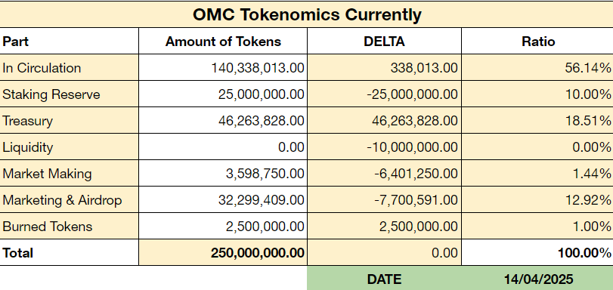613x290 pixels.
Task: Click the Total ratio 100.00% cell
Action: 537,253
